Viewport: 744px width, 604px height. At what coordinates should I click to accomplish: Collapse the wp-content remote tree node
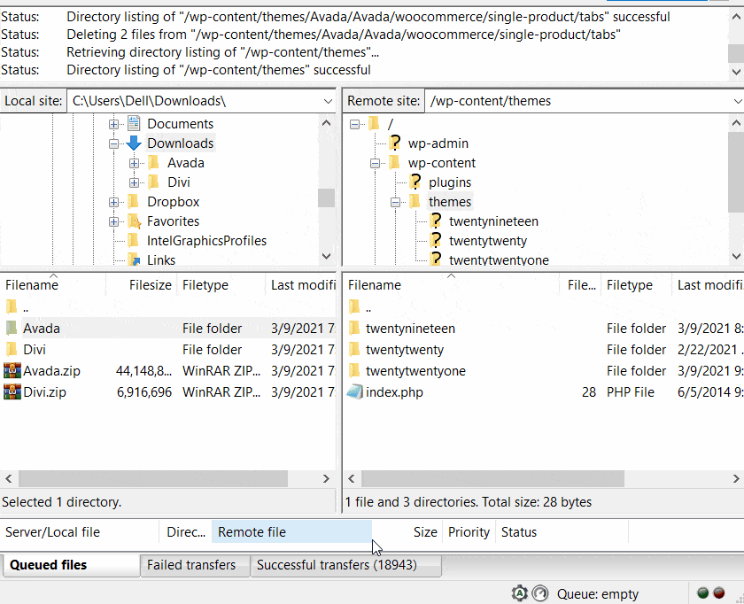coord(375,163)
